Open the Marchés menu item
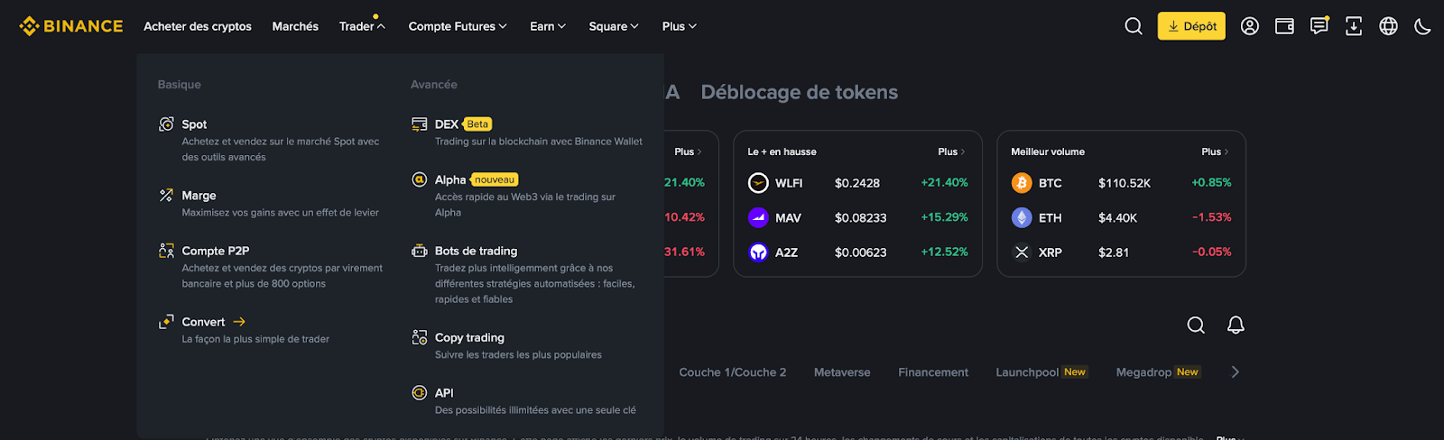This screenshot has height=440, width=1444. coord(295,26)
